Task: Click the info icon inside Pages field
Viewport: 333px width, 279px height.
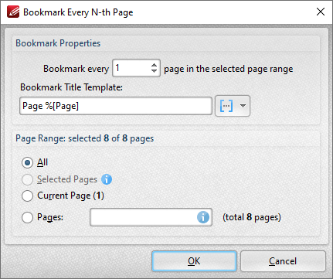Action: pyautogui.click(x=203, y=217)
